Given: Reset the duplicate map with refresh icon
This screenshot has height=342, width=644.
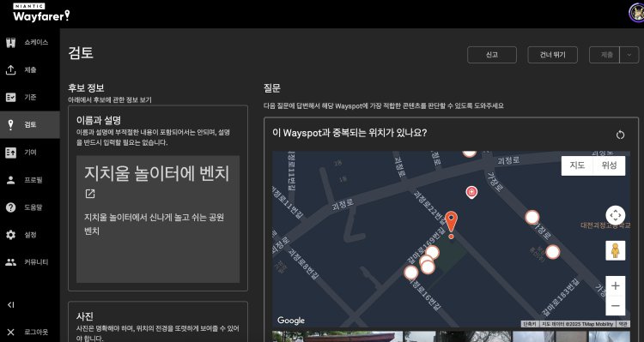Looking at the screenshot, I should tap(620, 135).
